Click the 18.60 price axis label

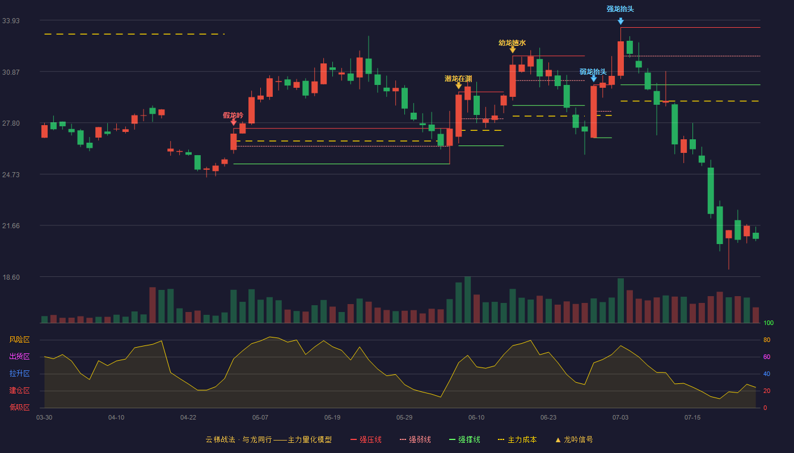(11, 277)
